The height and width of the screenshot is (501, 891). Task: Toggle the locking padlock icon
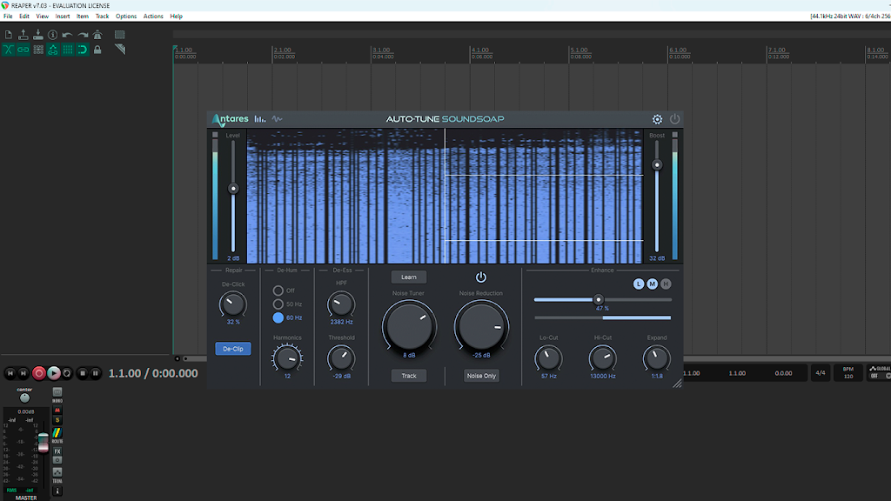(x=97, y=50)
